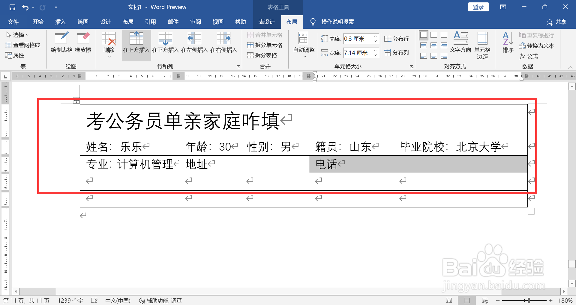Insert a formula with 公式

(529, 56)
